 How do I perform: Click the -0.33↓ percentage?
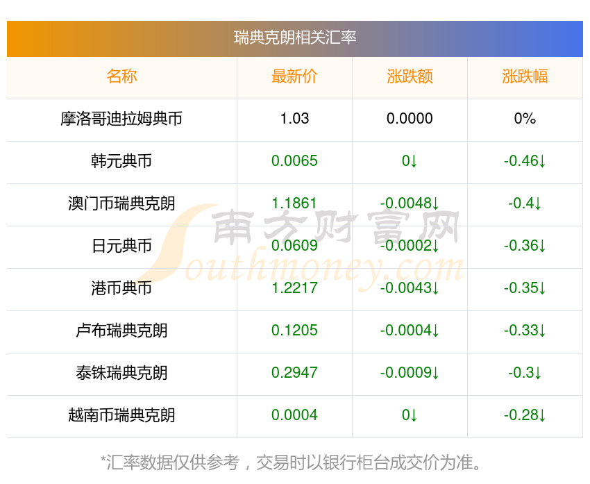pos(525,331)
